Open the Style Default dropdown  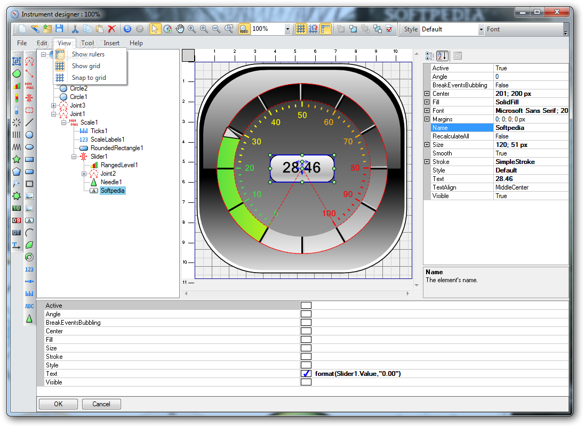pos(481,29)
